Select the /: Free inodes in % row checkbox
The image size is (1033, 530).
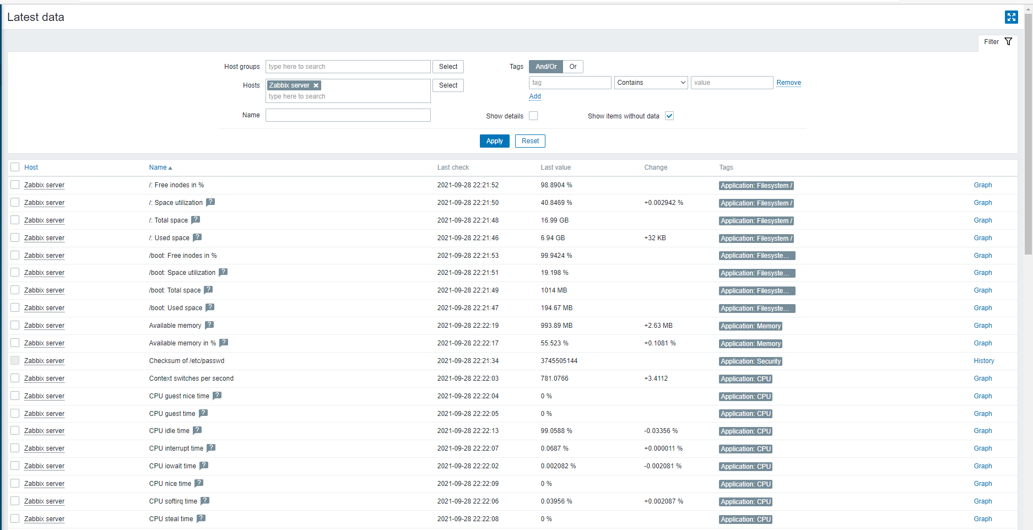pyautogui.click(x=15, y=185)
